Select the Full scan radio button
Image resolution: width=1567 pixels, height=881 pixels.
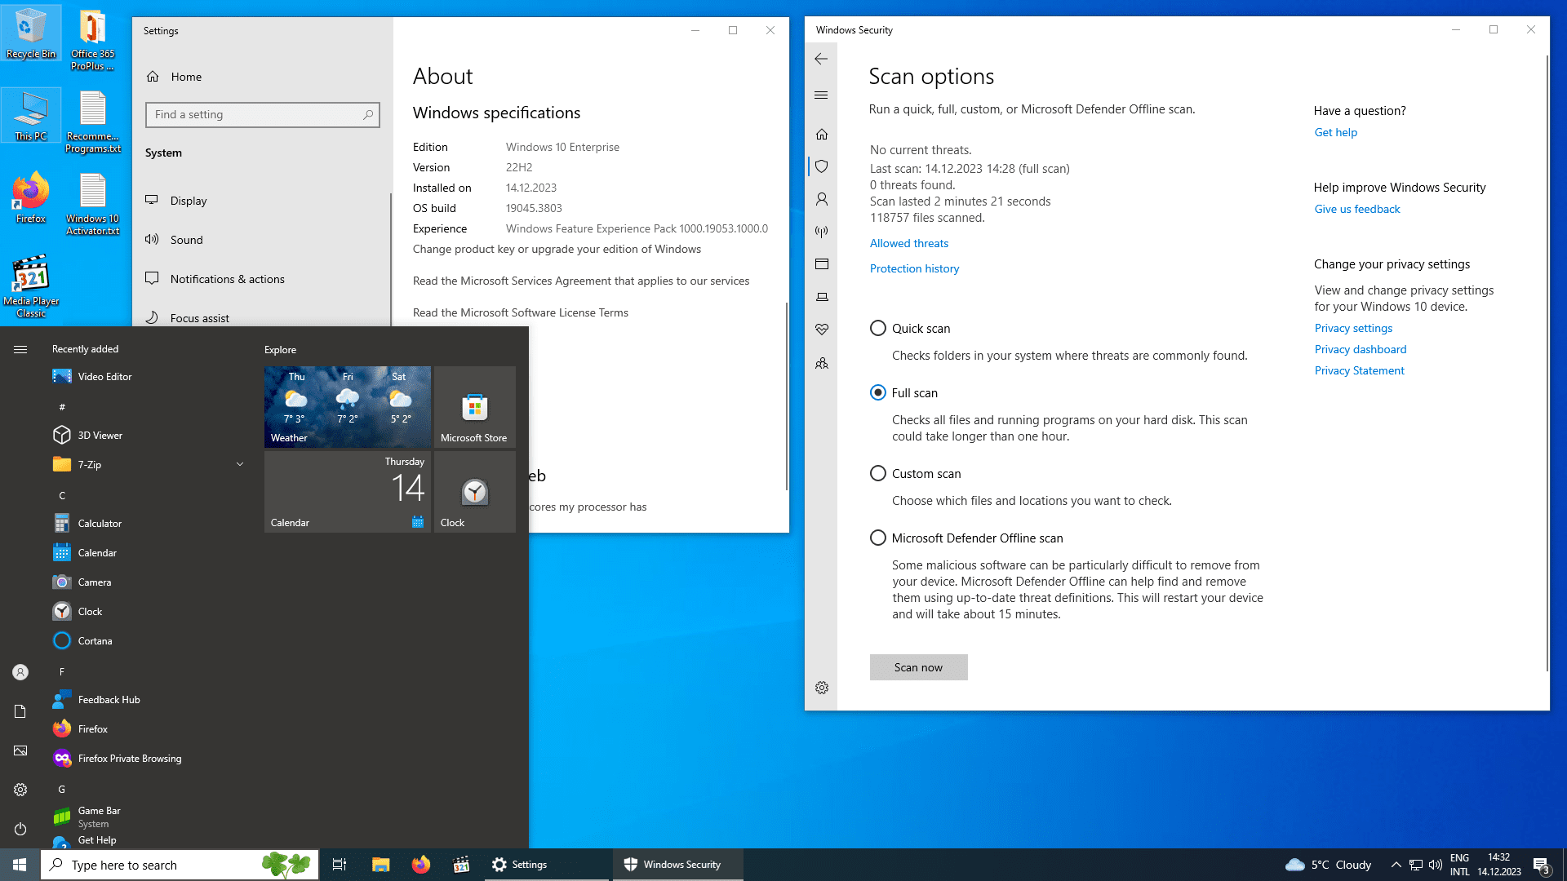[877, 392]
